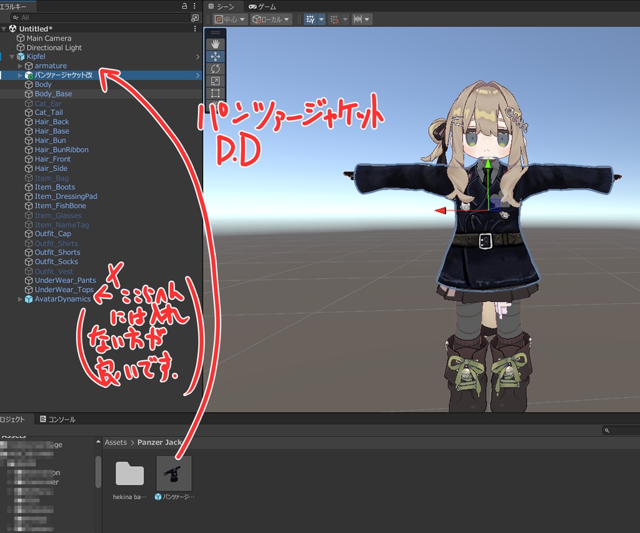
Task: Select Hair_BunRibbon object
Action: (x=61, y=150)
